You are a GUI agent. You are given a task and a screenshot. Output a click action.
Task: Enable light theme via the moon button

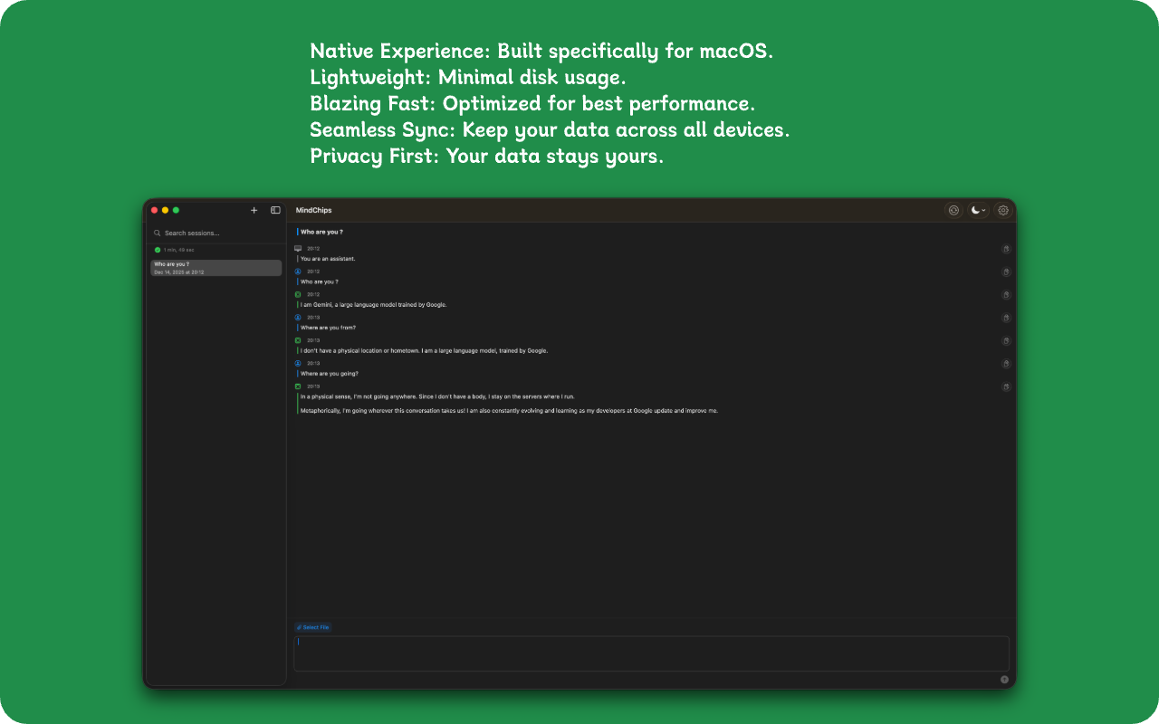point(975,210)
